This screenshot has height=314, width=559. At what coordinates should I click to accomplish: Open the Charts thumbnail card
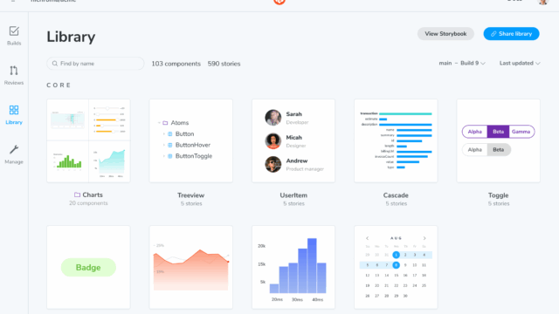pyautogui.click(x=88, y=141)
